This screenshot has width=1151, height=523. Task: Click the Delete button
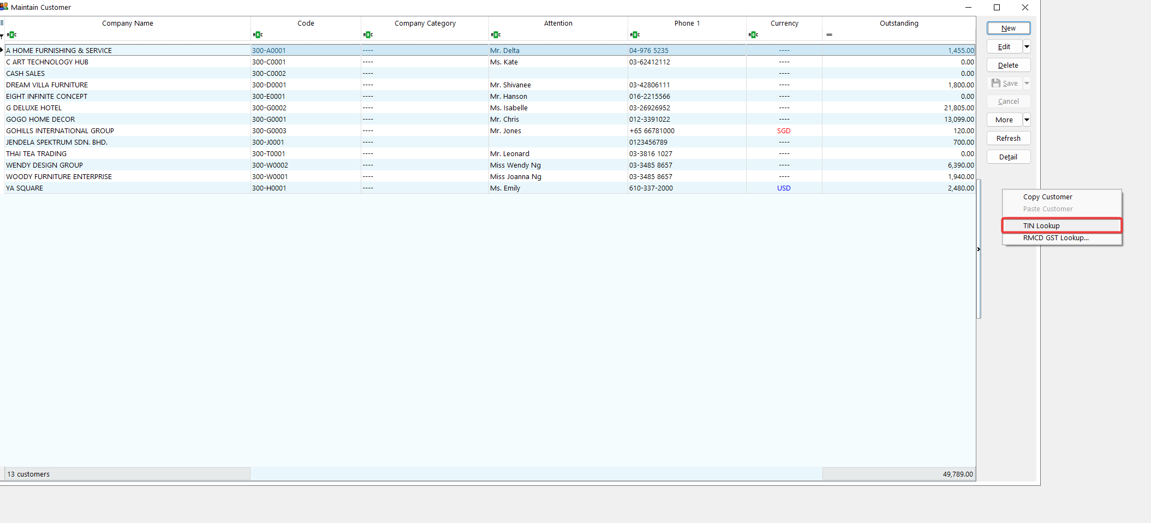point(1009,65)
